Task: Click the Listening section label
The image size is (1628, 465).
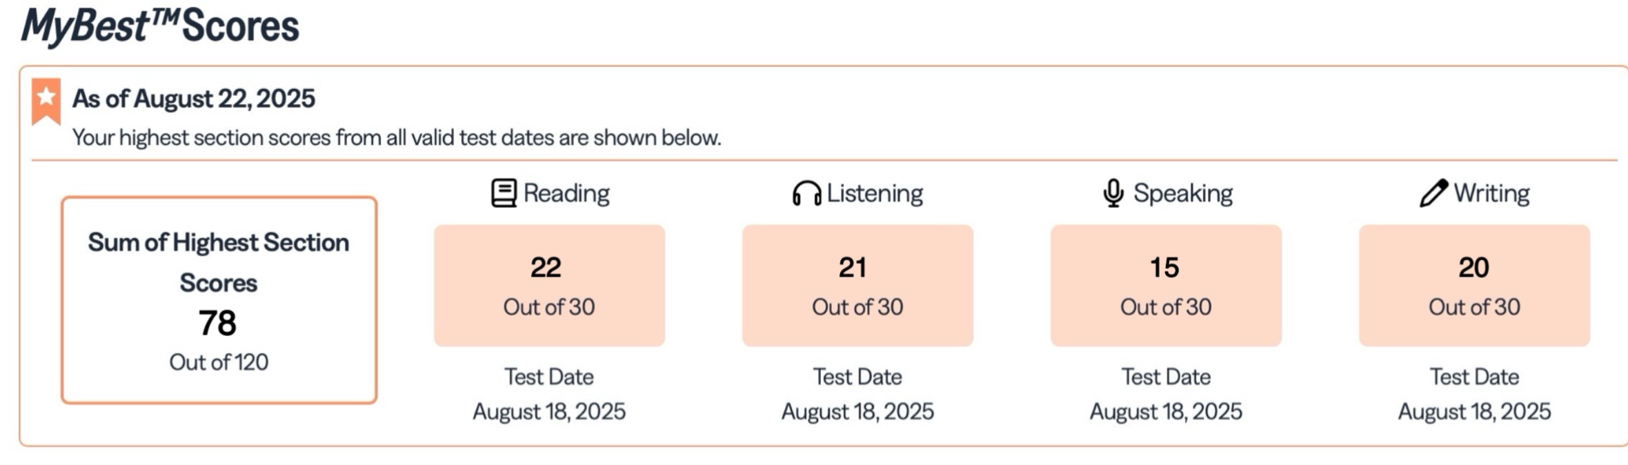Action: click(x=875, y=193)
